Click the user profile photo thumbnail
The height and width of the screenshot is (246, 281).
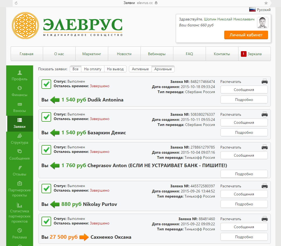[262, 23]
